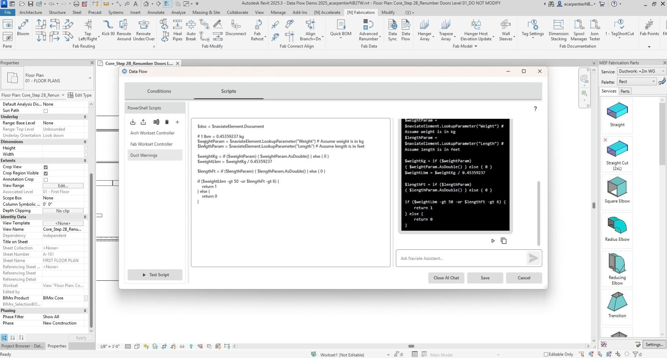The width and height of the screenshot is (667, 358).
Task: Enable the Annotation Crop checkbox
Action: (x=46, y=180)
